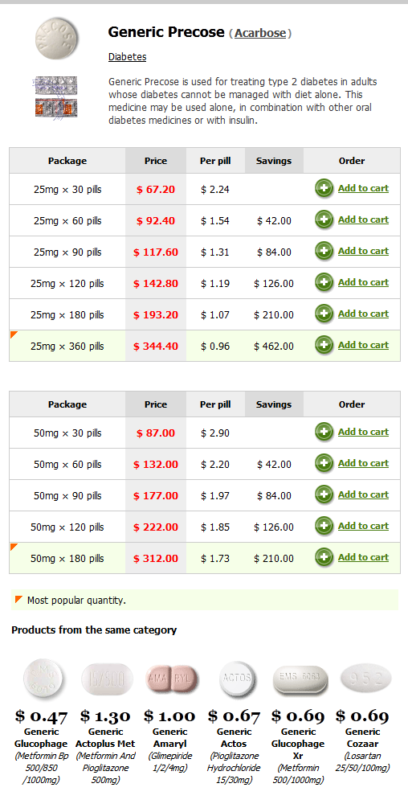This screenshot has width=408, height=804.
Task: Click green plus icon for 25mg × 360 pills
Action: [324, 345]
